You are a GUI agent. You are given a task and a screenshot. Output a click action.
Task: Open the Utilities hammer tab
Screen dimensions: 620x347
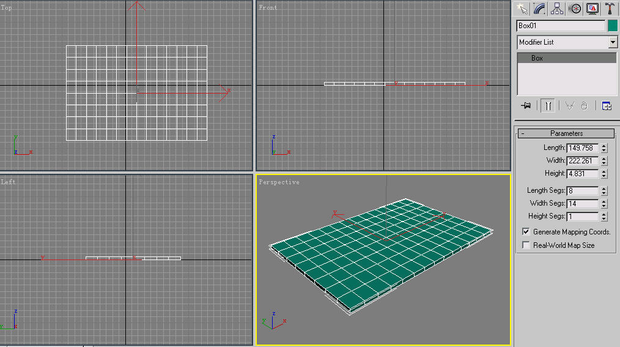pos(610,8)
